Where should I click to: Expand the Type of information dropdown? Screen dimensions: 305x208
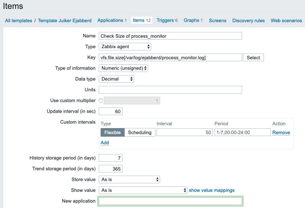pyautogui.click(x=123, y=68)
